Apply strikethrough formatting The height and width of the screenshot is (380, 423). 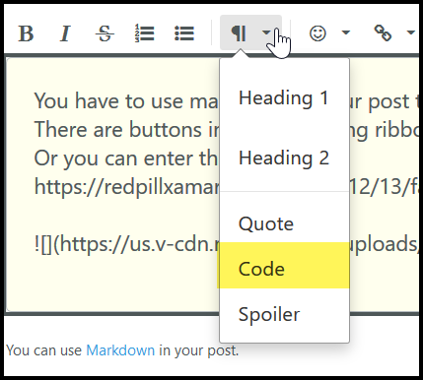click(105, 33)
